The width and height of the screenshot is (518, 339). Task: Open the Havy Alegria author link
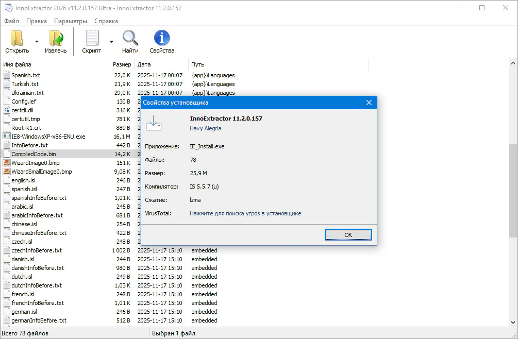[206, 128]
